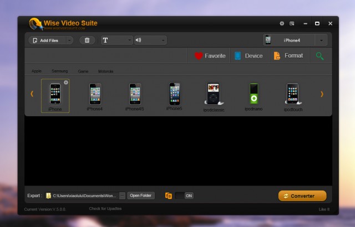
Task: Open the settings gear in title bar
Action: point(282,23)
